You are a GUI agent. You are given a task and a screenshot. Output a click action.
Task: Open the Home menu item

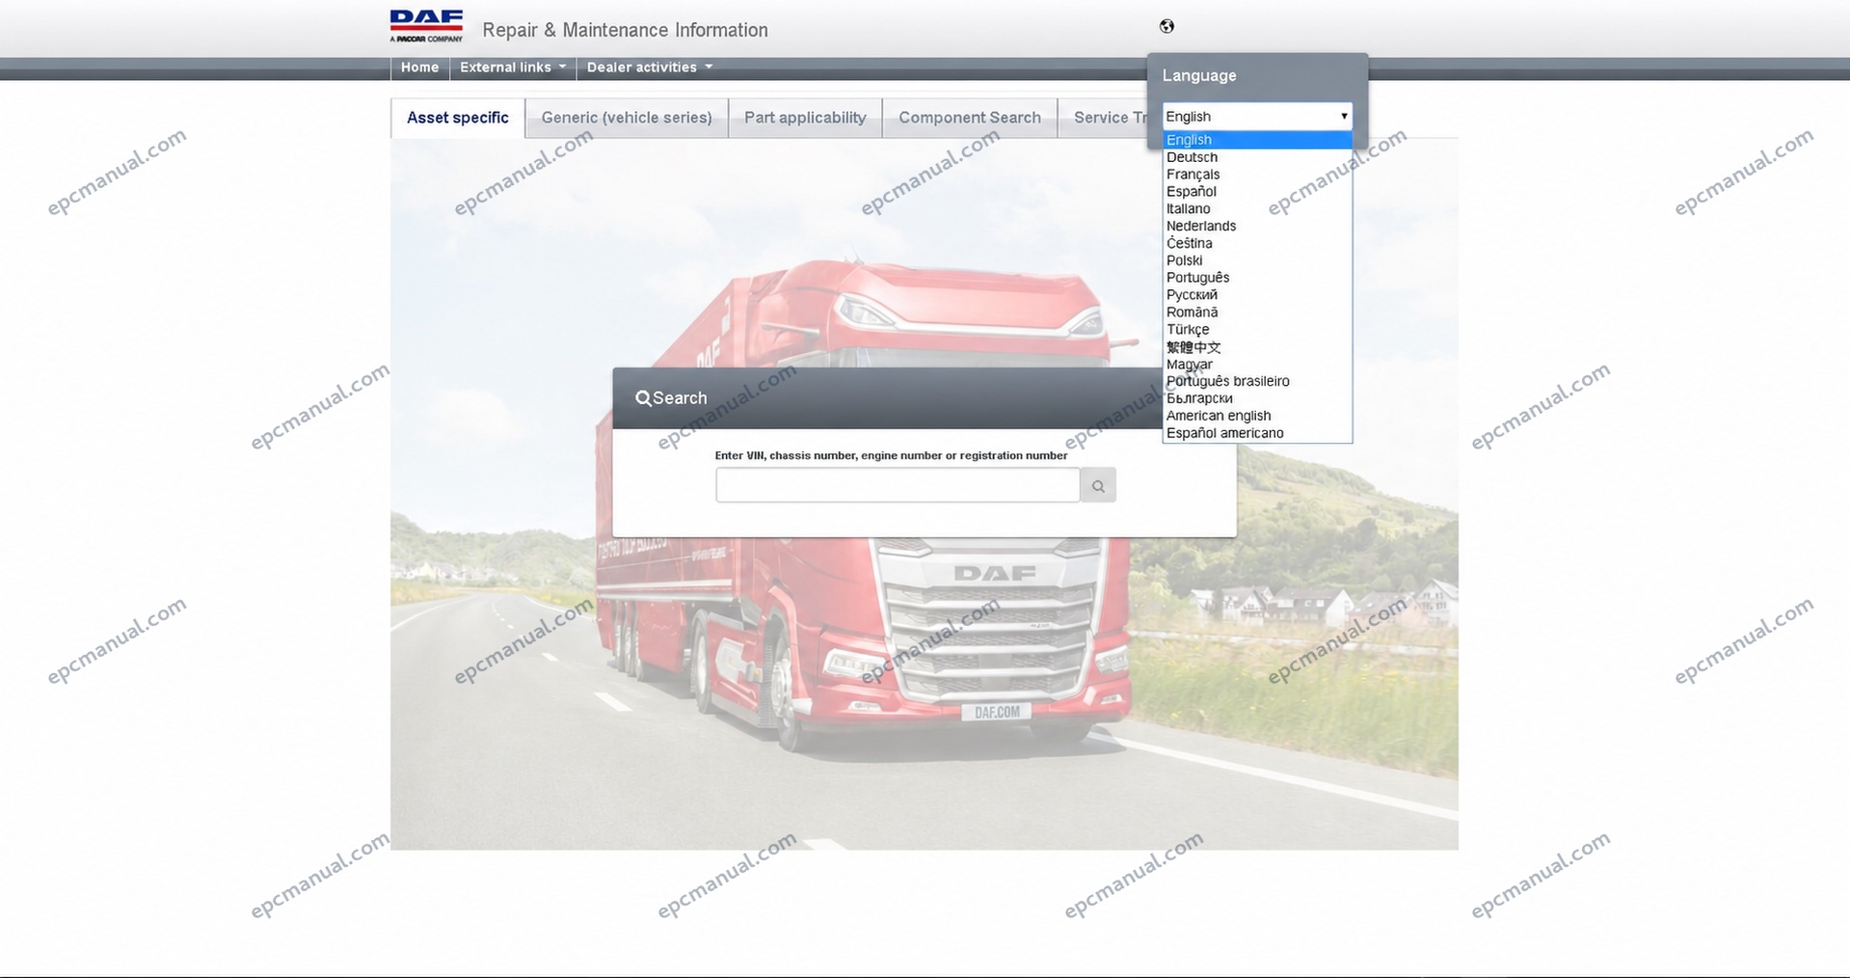pyautogui.click(x=419, y=68)
